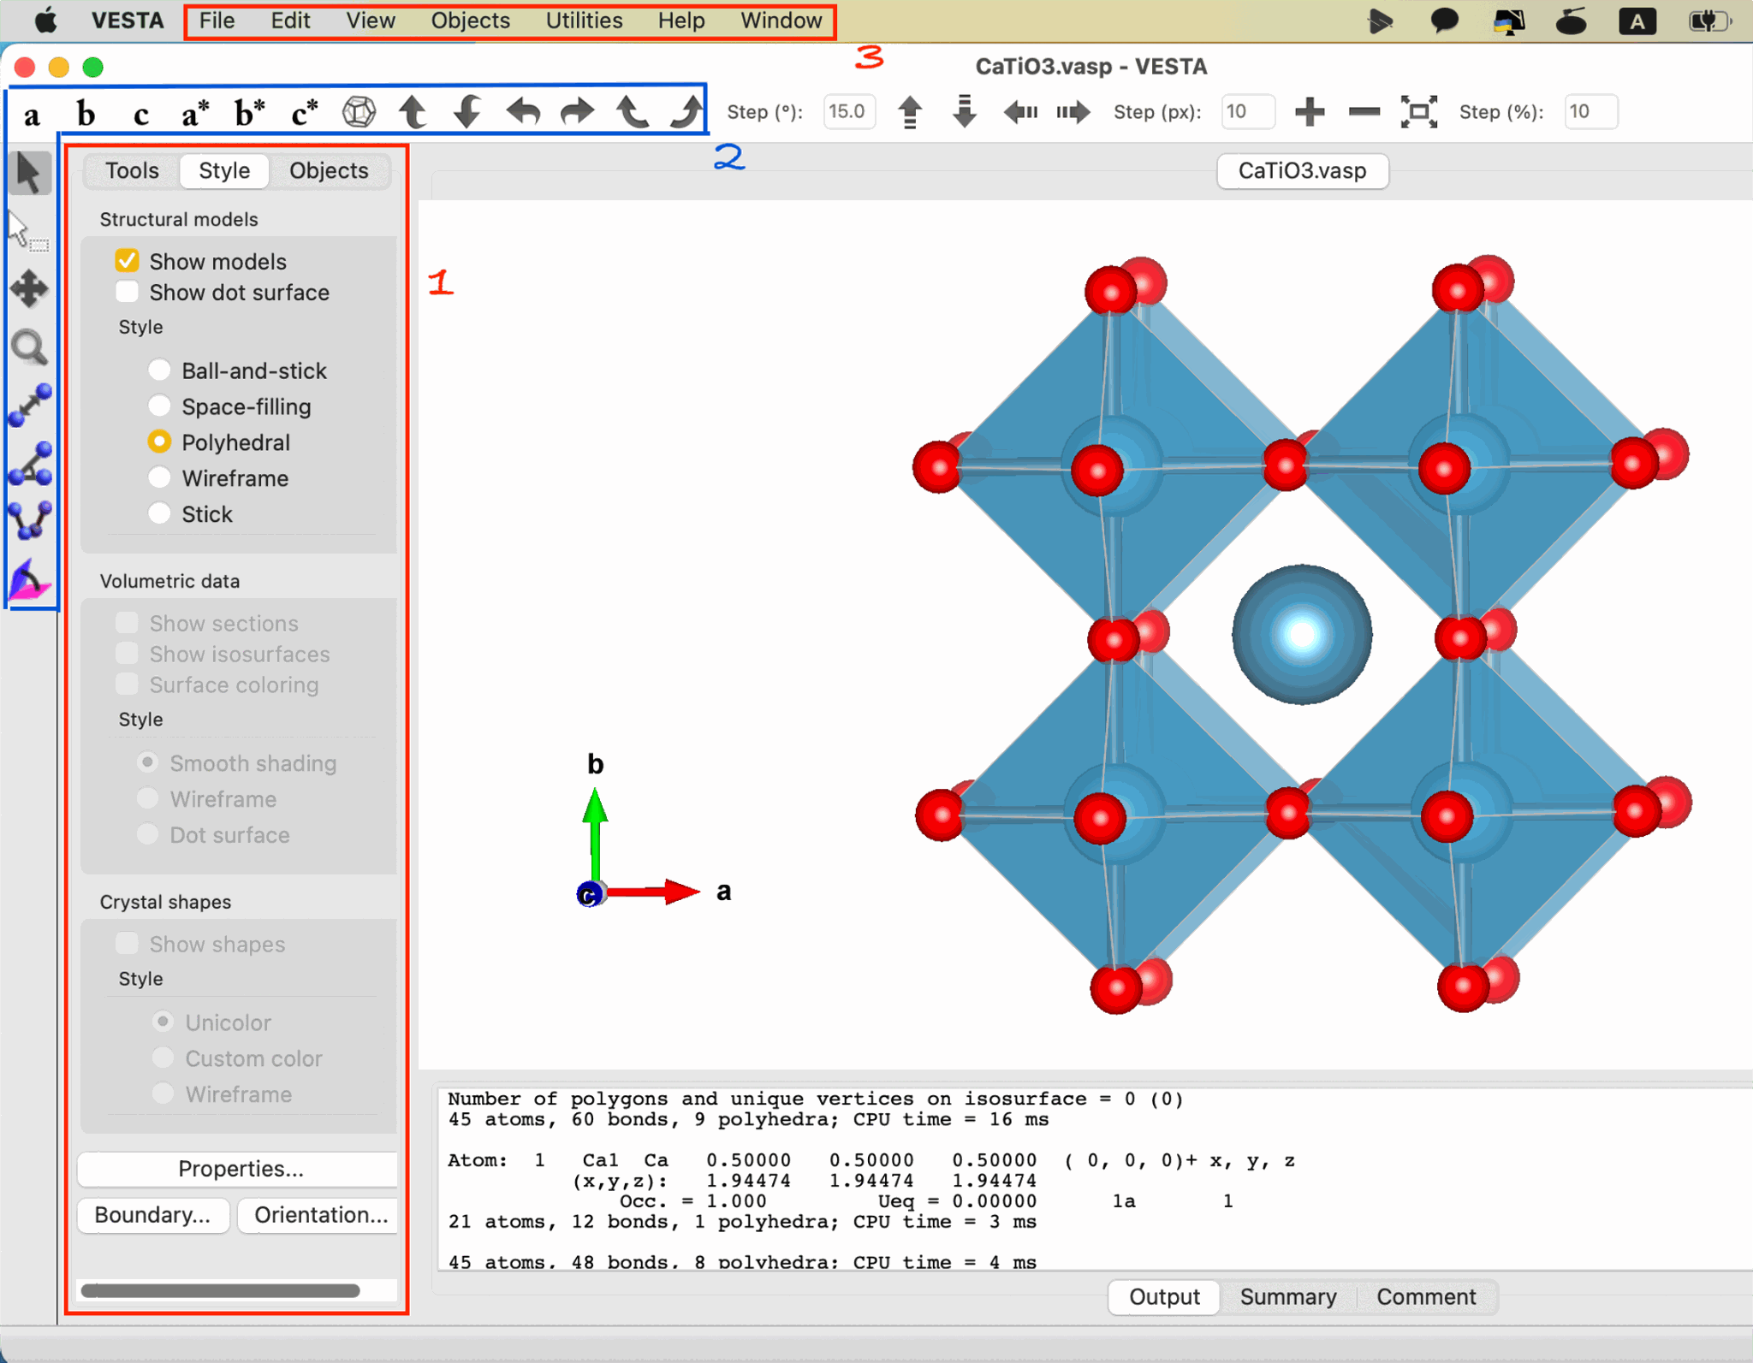Screen dimensions: 1753x1363
Task: Enable Show dot surface checkbox
Action: pos(128,292)
